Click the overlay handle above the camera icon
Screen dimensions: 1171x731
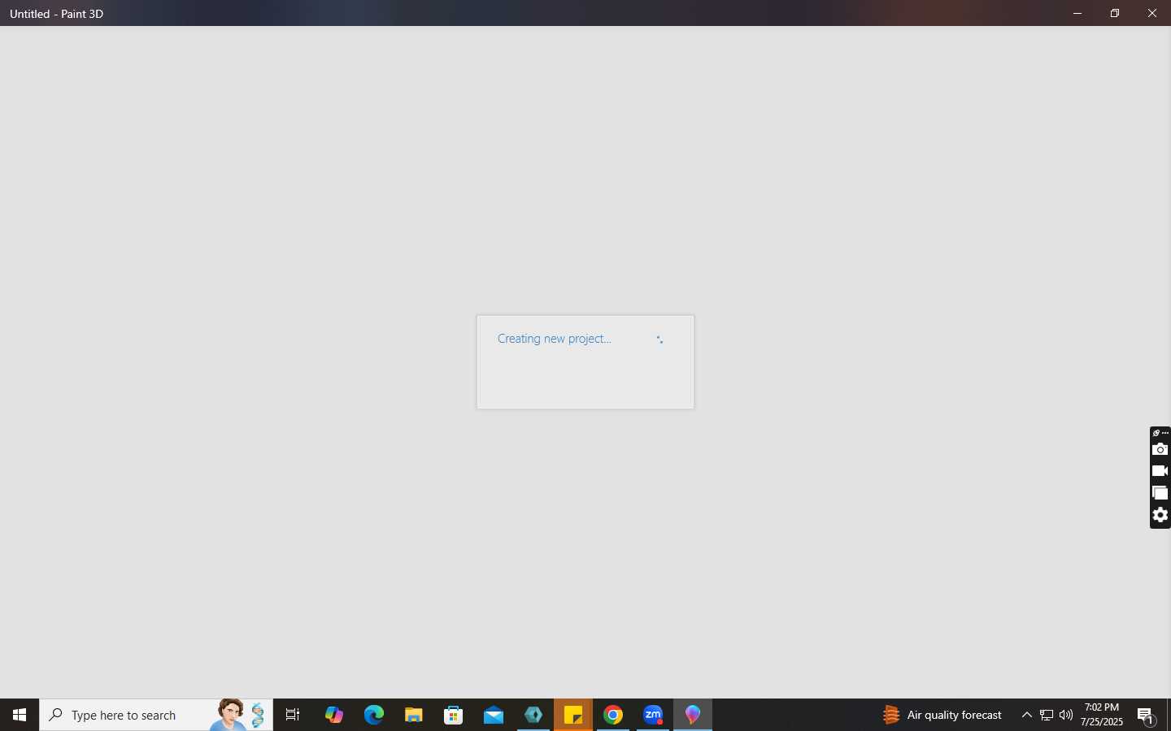[x=1160, y=433]
